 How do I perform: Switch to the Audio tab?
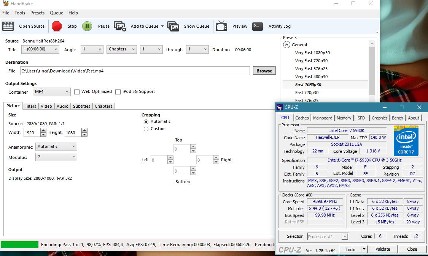62,106
